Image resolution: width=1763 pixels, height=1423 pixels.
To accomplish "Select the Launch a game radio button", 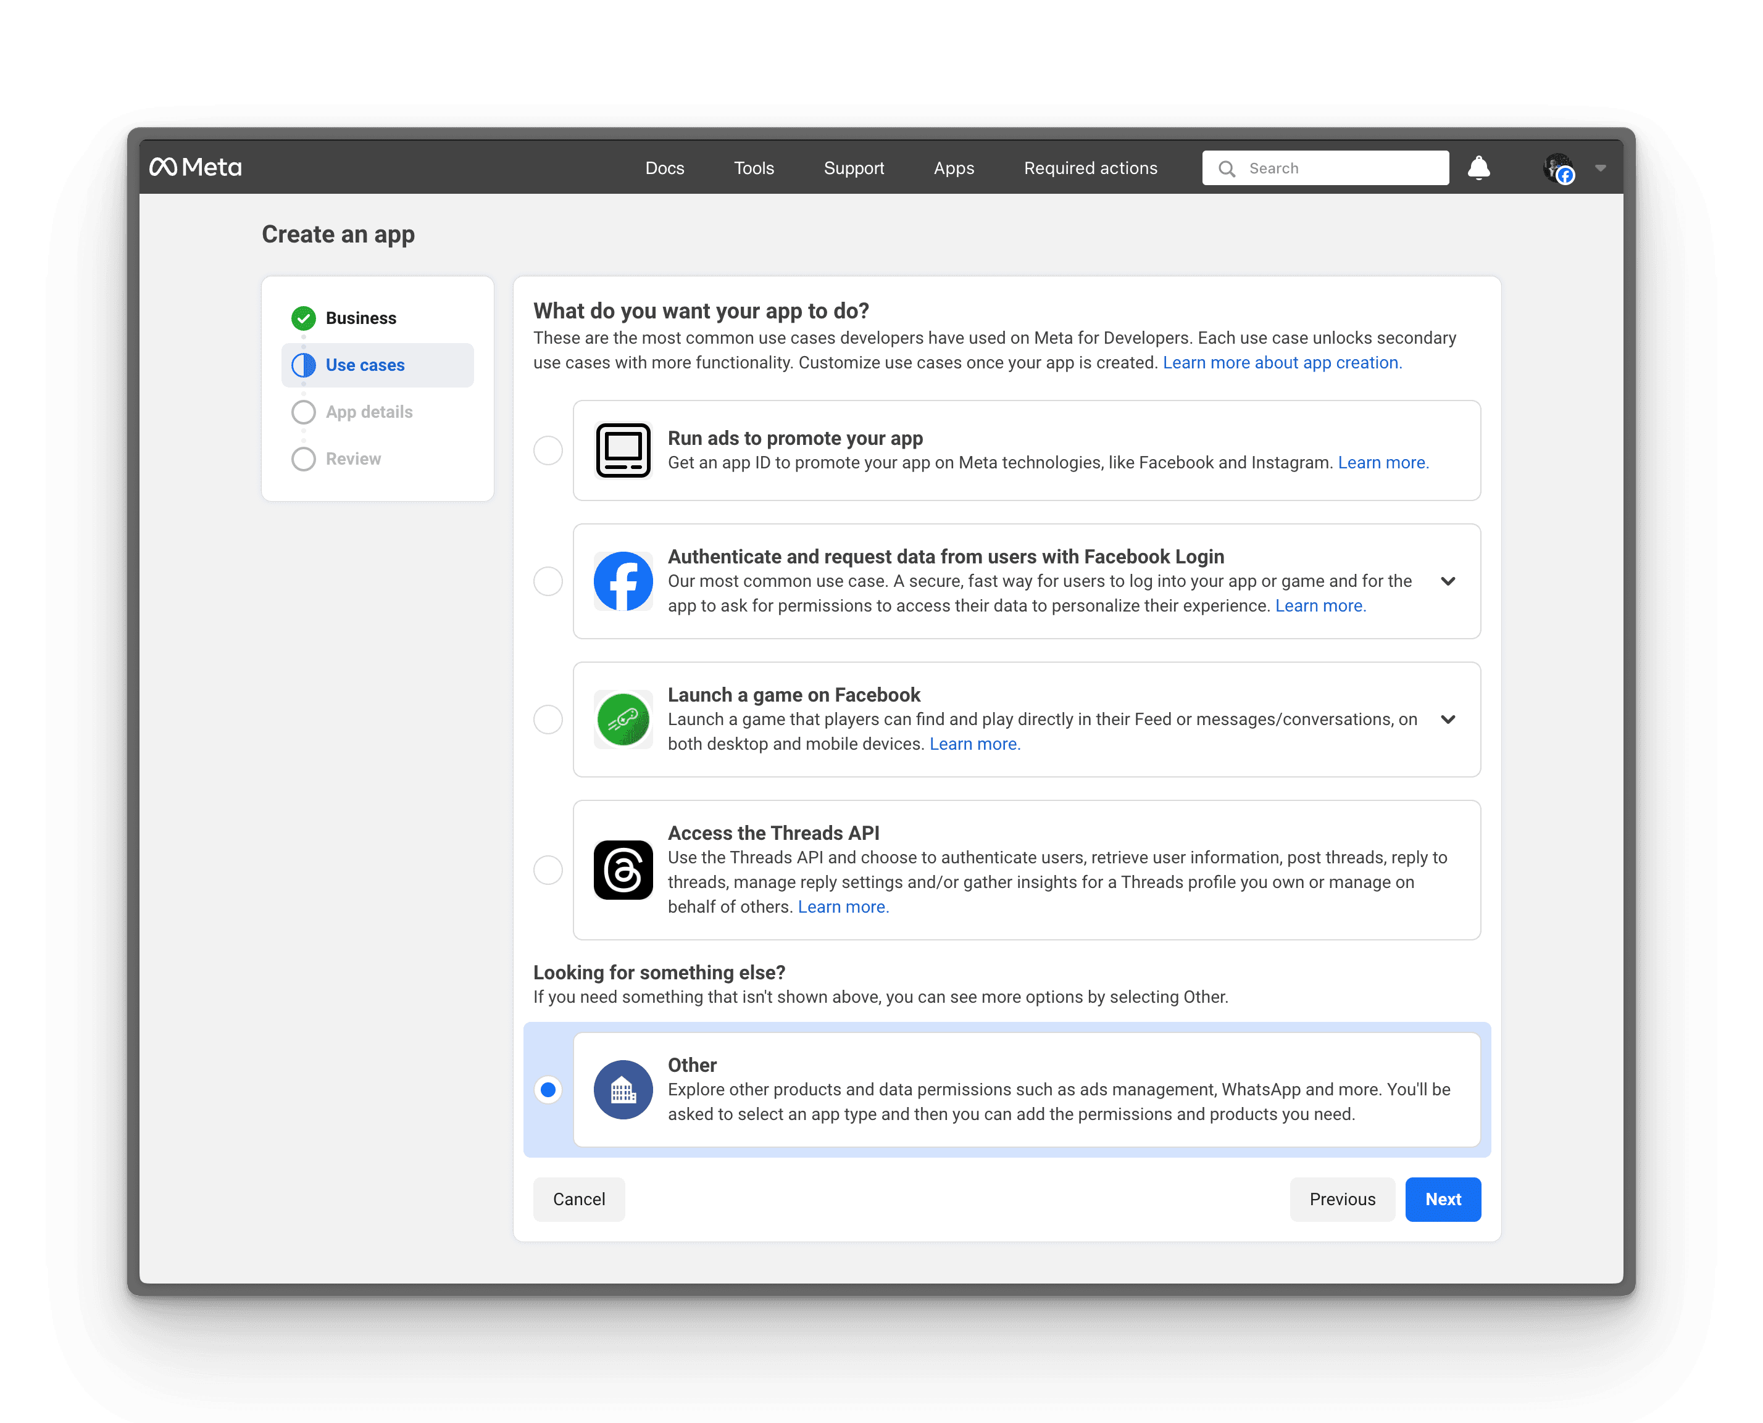I will 548,719.
